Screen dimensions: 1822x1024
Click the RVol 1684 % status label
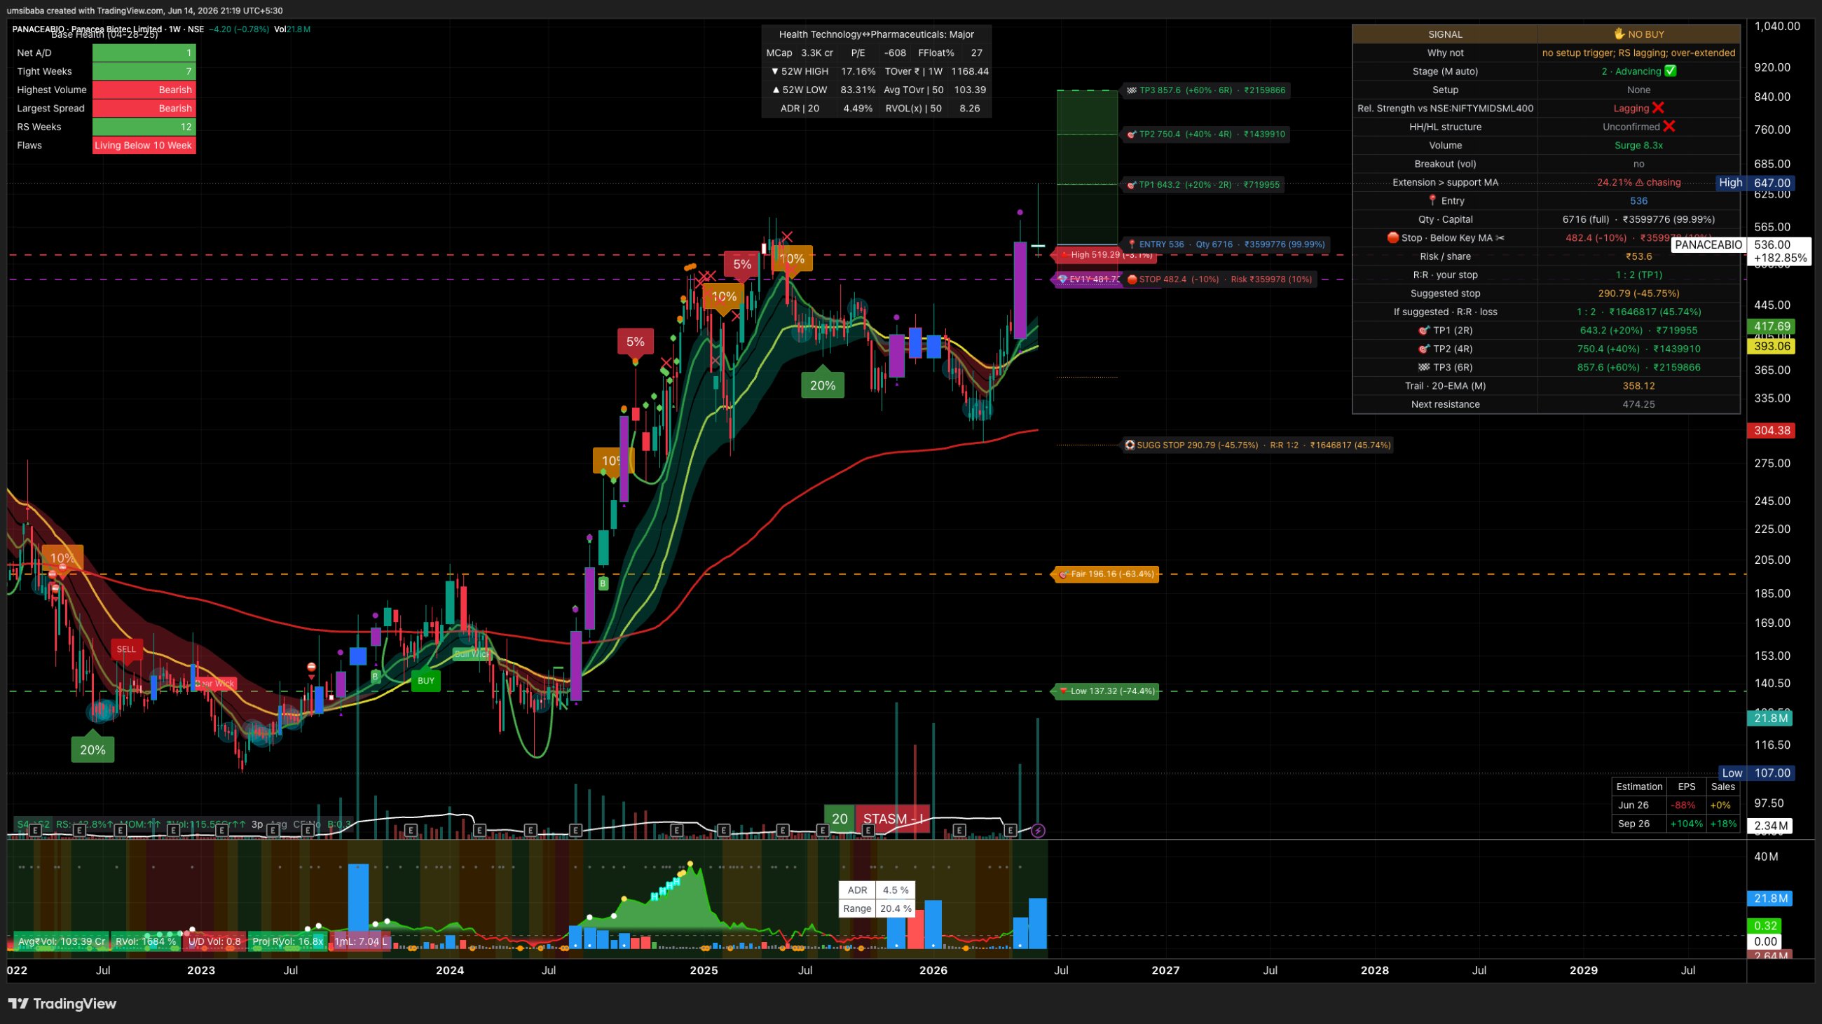(146, 941)
